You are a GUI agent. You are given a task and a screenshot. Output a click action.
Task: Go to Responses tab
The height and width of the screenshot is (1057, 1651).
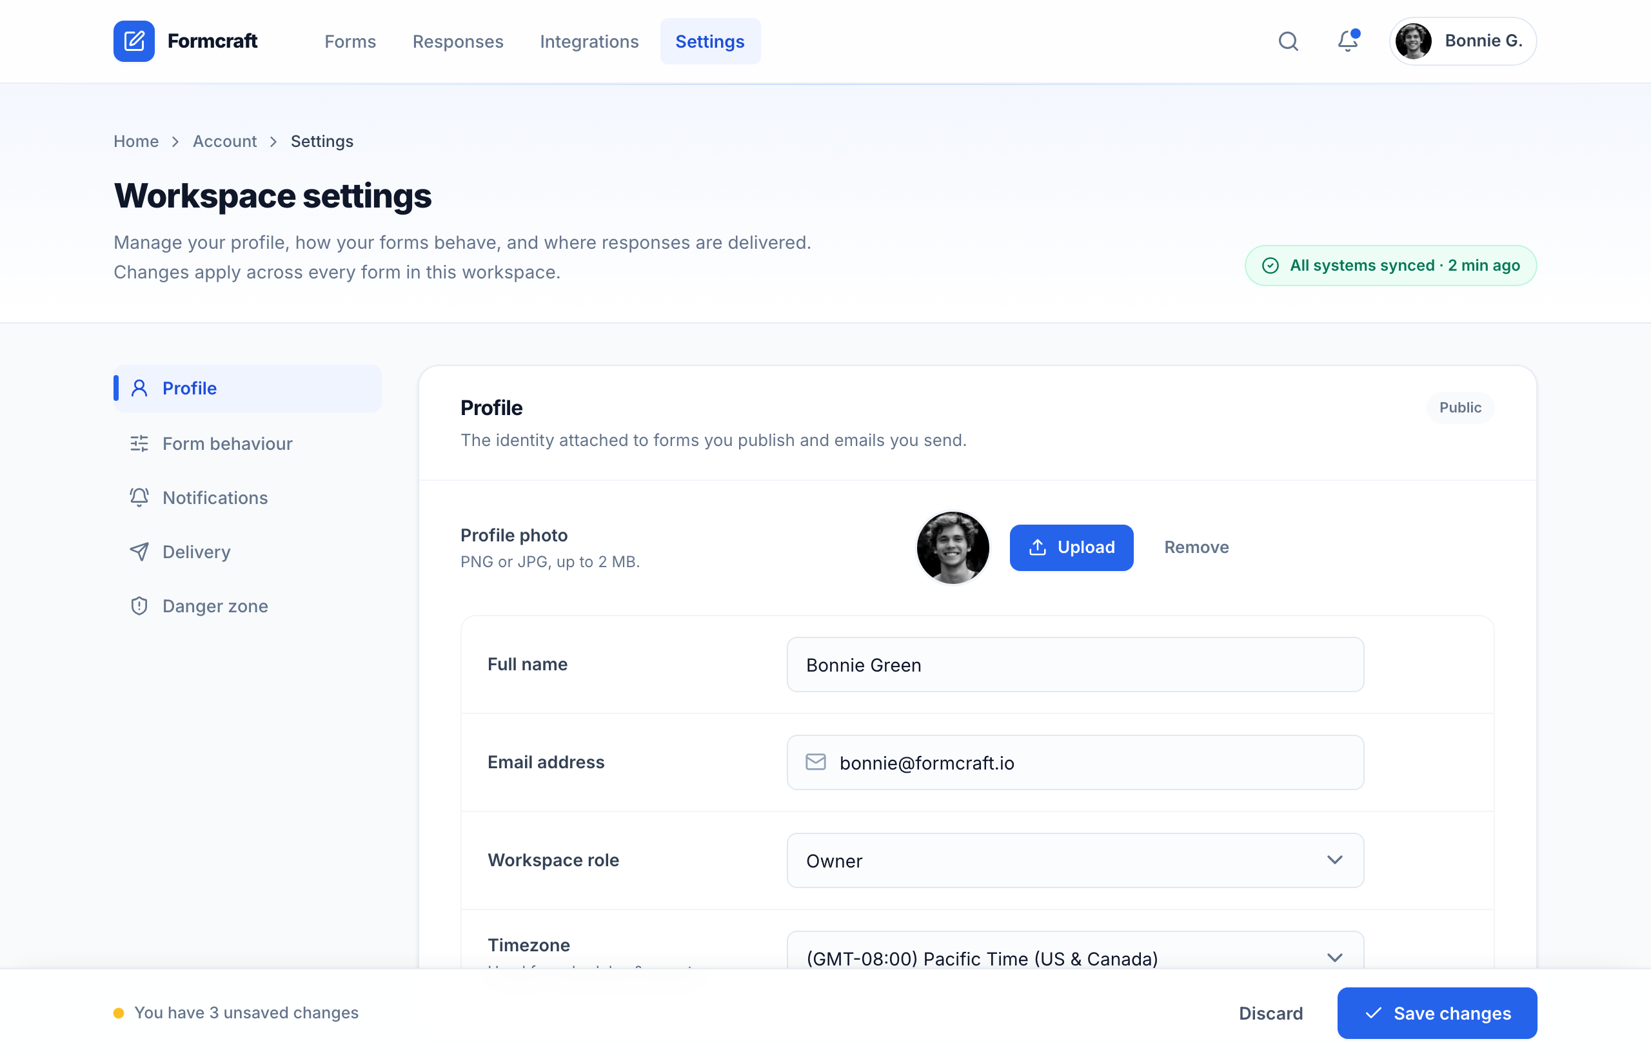[x=458, y=41]
